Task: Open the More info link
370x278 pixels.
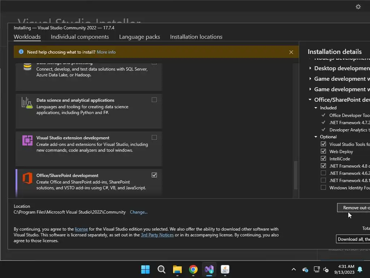Action: 106,52
